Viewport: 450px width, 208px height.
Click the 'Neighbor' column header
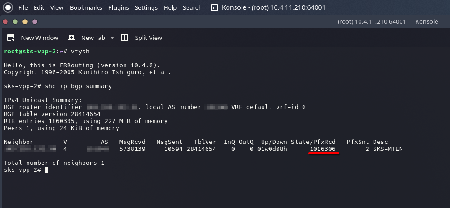18,142
